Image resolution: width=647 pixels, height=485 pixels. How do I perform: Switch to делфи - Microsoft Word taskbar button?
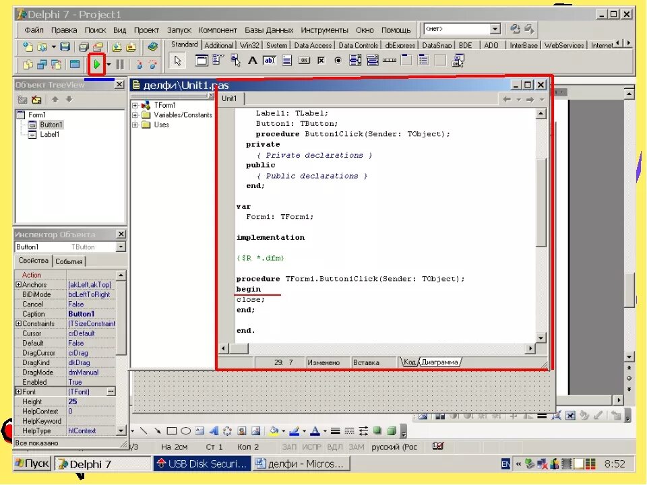tap(301, 464)
